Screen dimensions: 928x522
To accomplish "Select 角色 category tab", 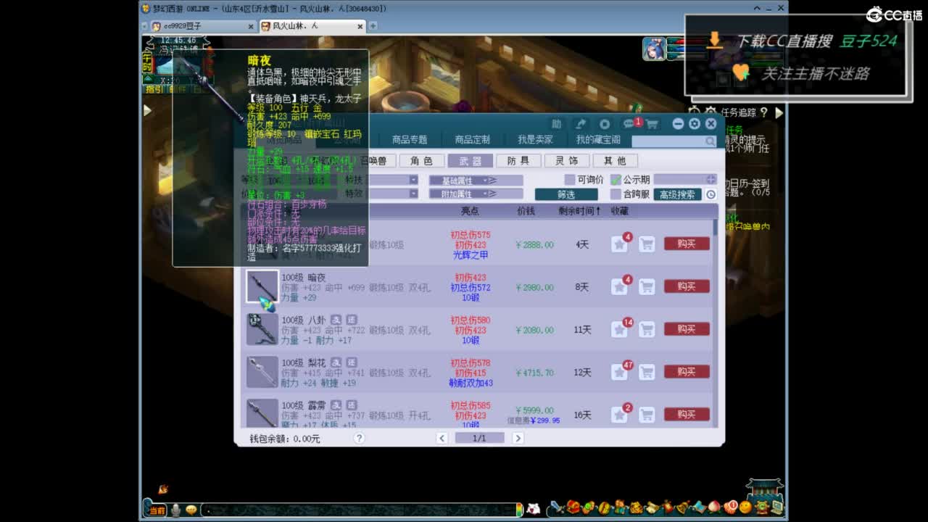I will coord(421,161).
